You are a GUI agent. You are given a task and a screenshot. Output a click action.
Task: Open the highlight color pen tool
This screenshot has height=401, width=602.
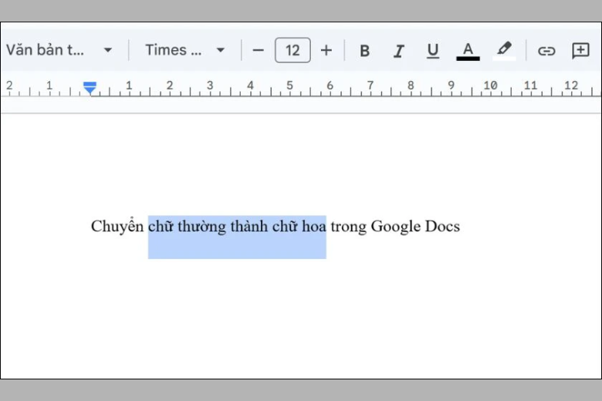(504, 51)
